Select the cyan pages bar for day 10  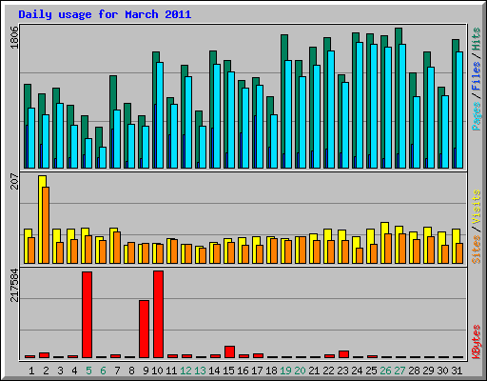160,115
